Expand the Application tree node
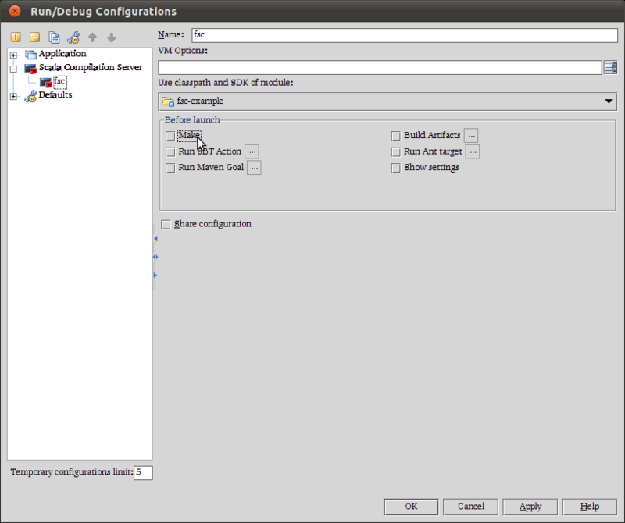The image size is (625, 523). coord(13,55)
